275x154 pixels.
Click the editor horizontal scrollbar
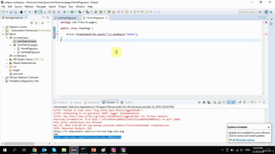point(161,96)
